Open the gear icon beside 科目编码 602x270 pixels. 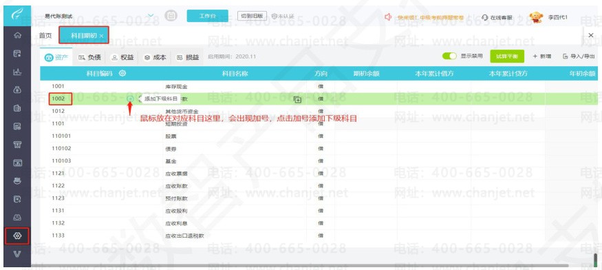(x=122, y=73)
